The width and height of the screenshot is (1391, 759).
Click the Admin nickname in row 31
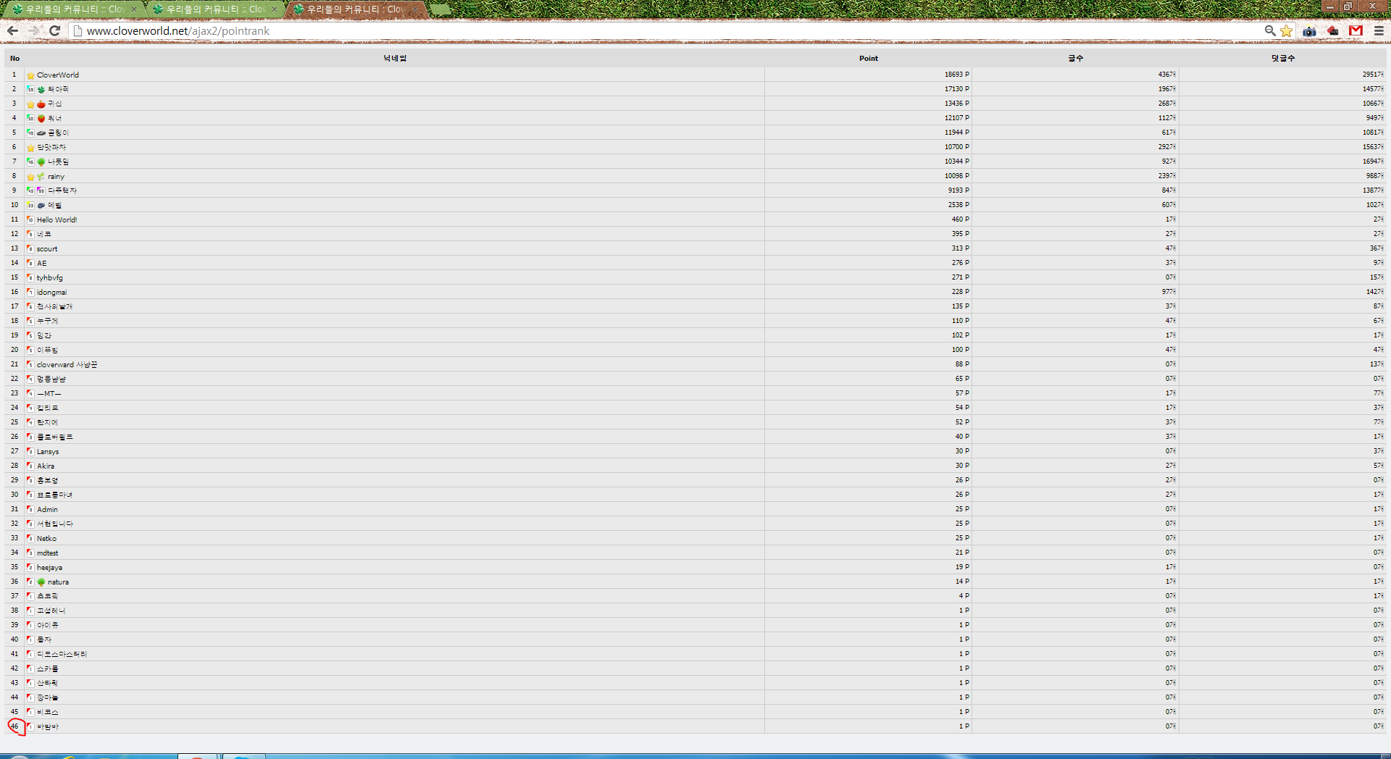pos(47,510)
